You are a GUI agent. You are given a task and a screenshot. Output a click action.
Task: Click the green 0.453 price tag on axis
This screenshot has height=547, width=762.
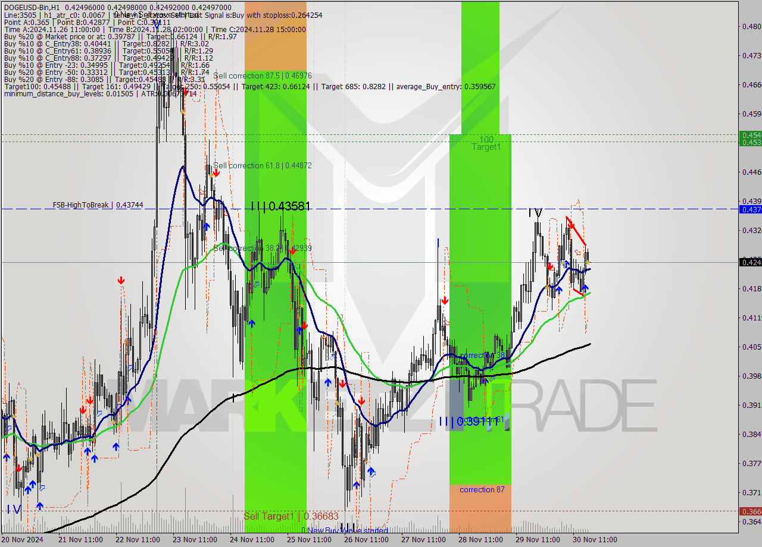coord(750,142)
